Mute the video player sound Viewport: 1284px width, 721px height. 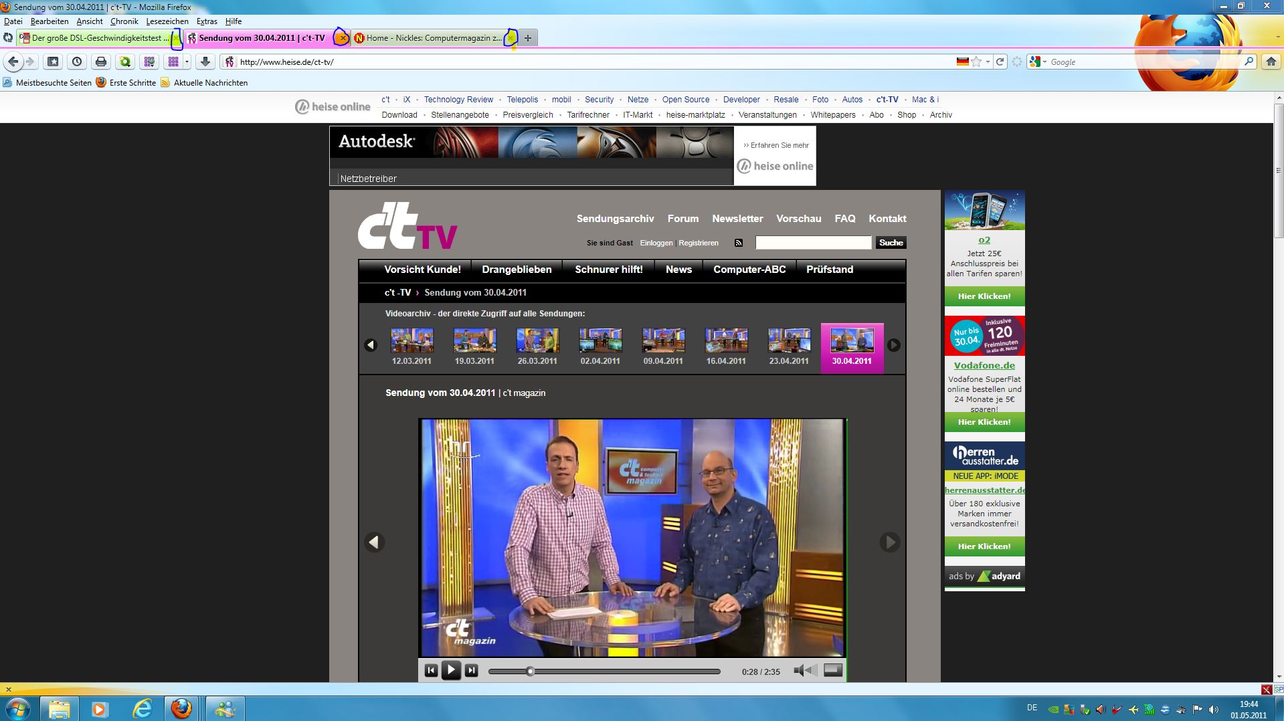click(805, 670)
